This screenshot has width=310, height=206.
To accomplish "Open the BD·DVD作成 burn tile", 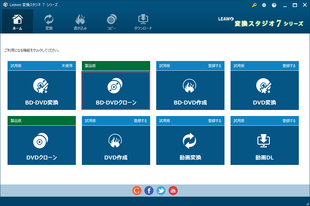I will [x=190, y=90].
